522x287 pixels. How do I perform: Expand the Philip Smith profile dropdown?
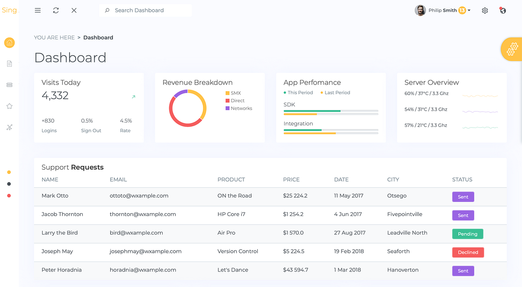(443, 10)
